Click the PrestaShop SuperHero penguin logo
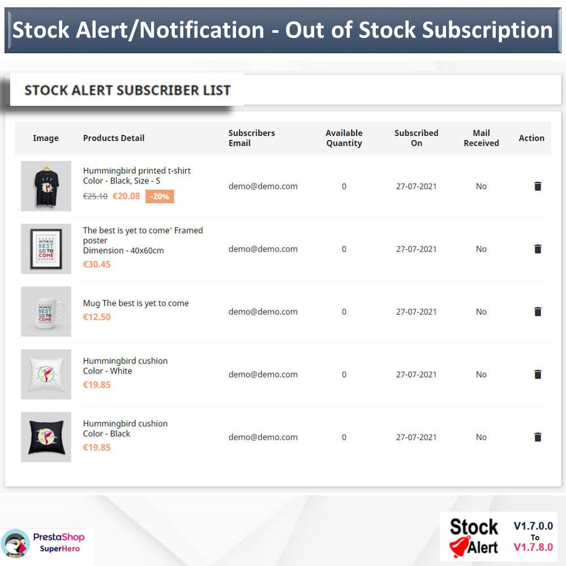 (x=15, y=543)
